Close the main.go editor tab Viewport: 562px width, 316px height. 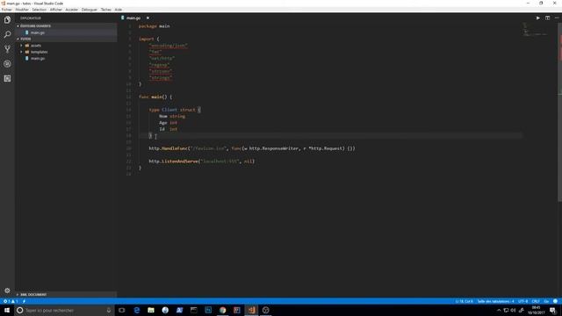click(148, 18)
